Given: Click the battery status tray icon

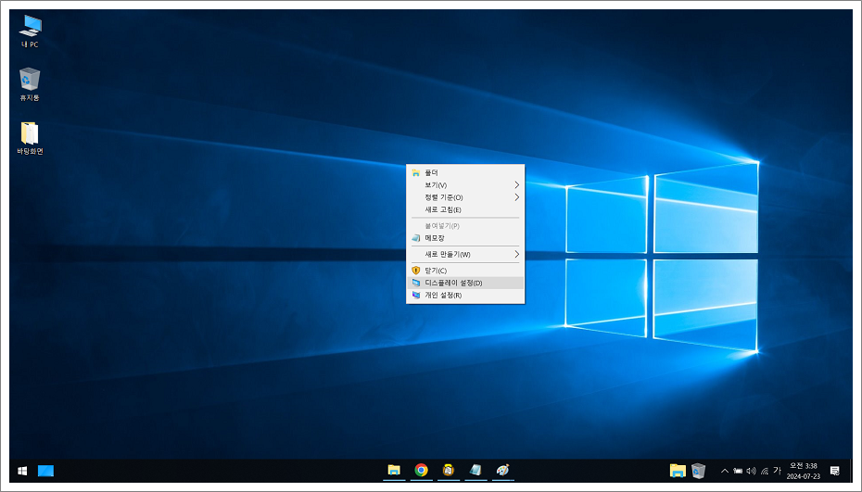Looking at the screenshot, I should [x=738, y=471].
